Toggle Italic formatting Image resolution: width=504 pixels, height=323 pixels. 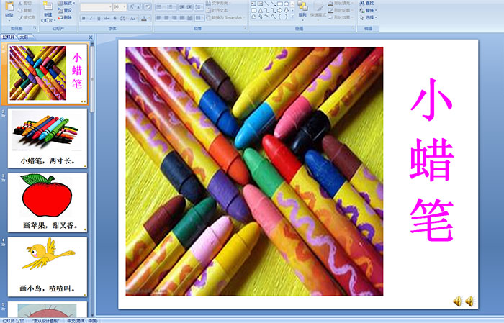(x=91, y=18)
